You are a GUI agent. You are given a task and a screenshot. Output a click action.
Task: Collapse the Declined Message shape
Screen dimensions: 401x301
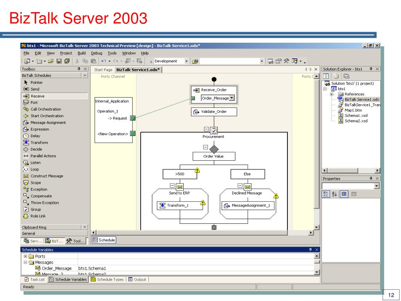[x=240, y=185]
